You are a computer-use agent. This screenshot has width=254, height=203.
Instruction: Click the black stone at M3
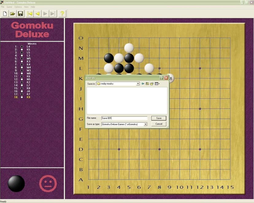pyautogui.click(x=109, y=58)
